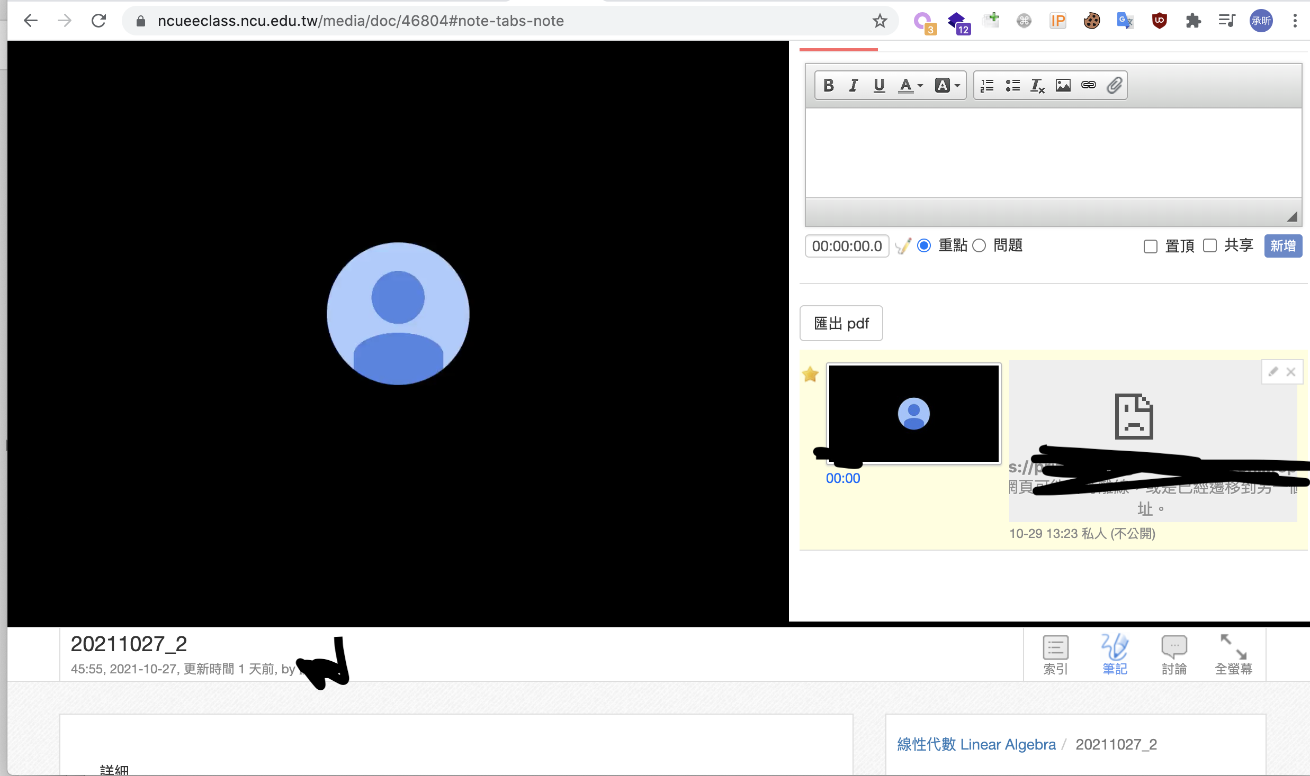Click the star icon on the saved note
The image size is (1310, 776).
810,375
